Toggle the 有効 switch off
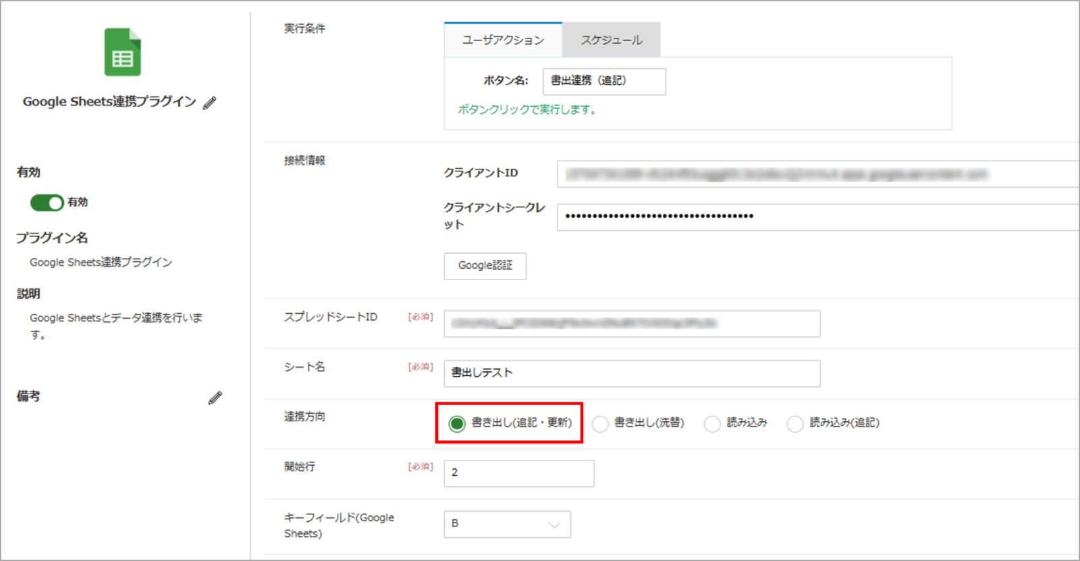This screenshot has width=1080, height=561. (x=47, y=203)
